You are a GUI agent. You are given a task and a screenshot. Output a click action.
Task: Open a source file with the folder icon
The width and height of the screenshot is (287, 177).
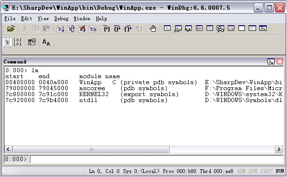pos(11,29)
